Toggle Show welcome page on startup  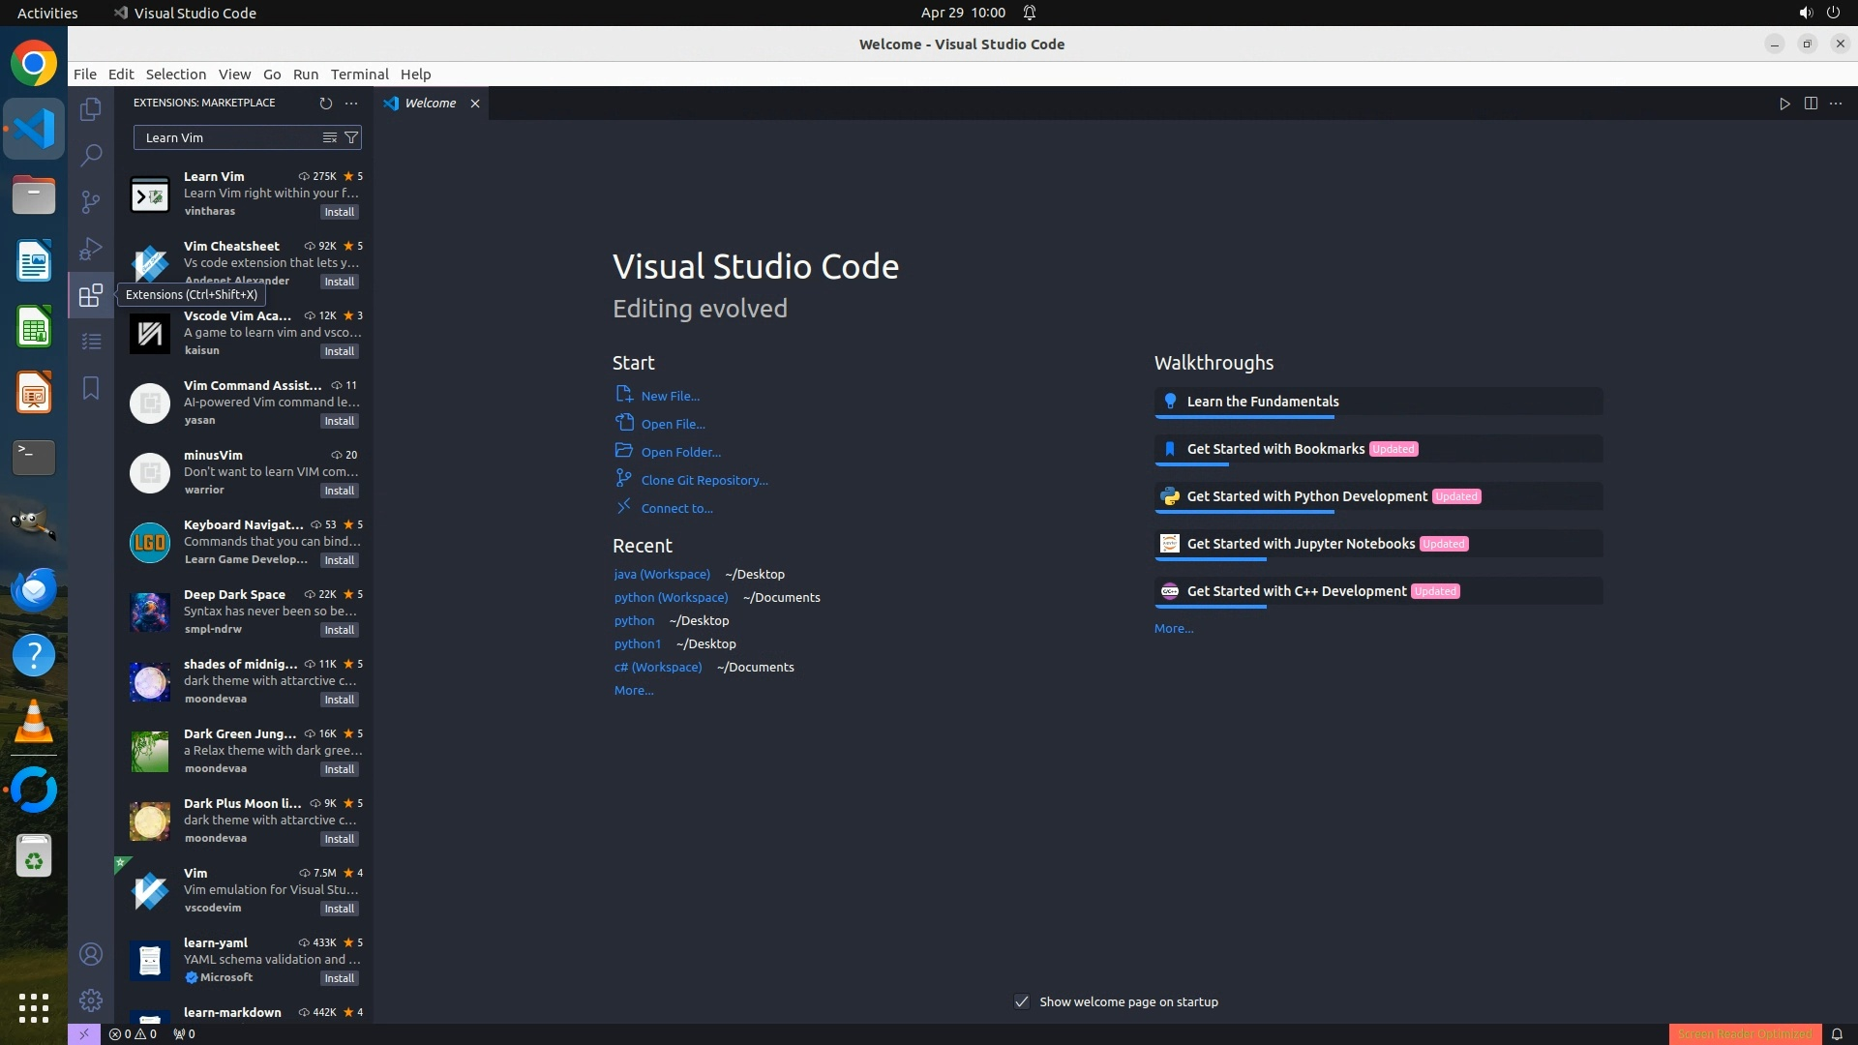click(1022, 1001)
